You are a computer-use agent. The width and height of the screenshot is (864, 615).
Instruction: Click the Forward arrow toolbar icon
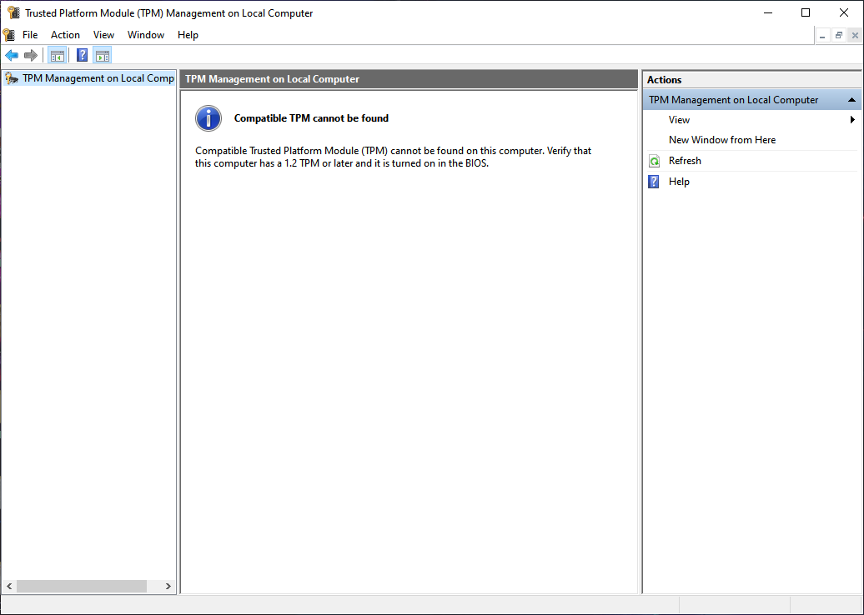(x=31, y=55)
